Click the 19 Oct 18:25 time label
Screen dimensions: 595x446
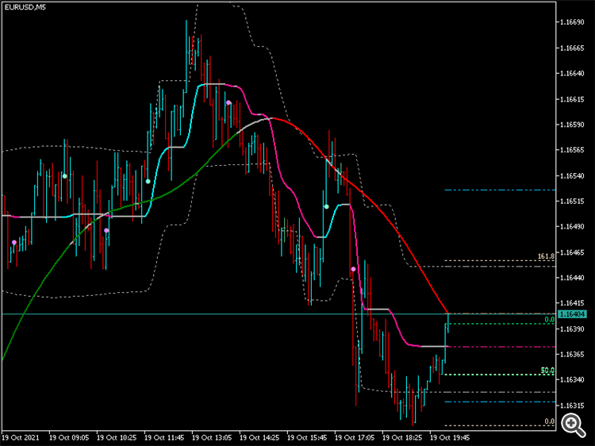pos(402,437)
